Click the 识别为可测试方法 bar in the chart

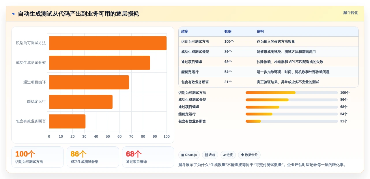(108, 43)
